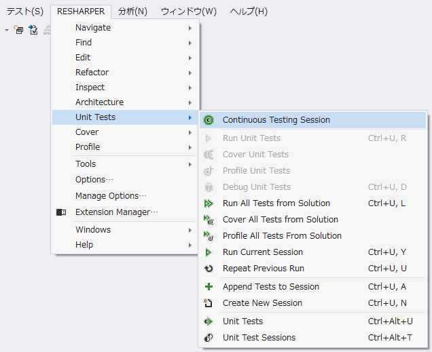This screenshot has width=432, height=352.
Task: Click the Create New Session icon
Action: (209, 303)
